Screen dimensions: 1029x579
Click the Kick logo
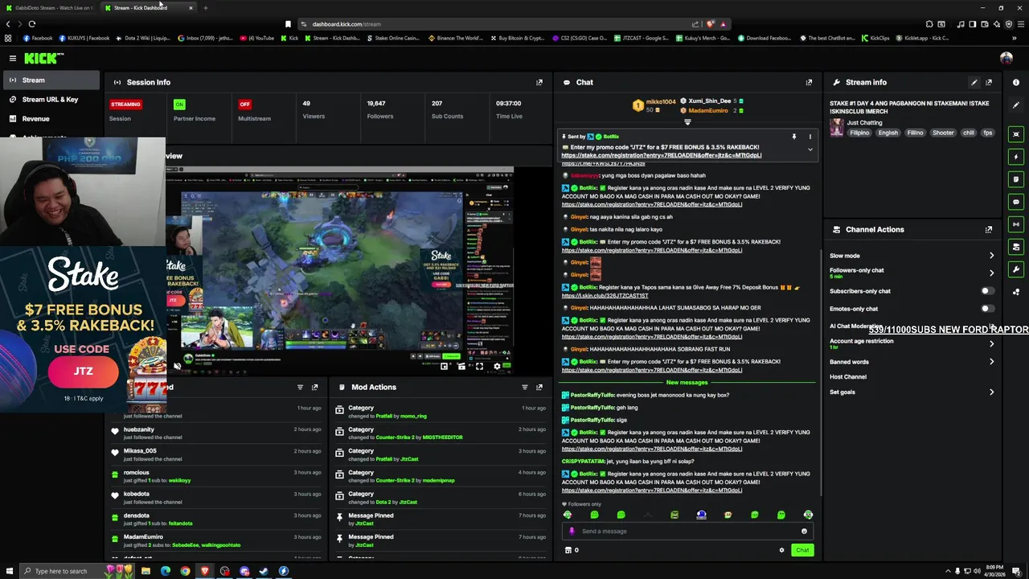tap(43, 58)
